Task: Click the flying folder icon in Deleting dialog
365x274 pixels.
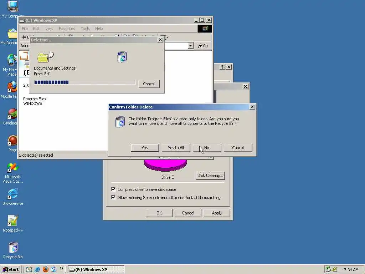Action: pos(45,57)
